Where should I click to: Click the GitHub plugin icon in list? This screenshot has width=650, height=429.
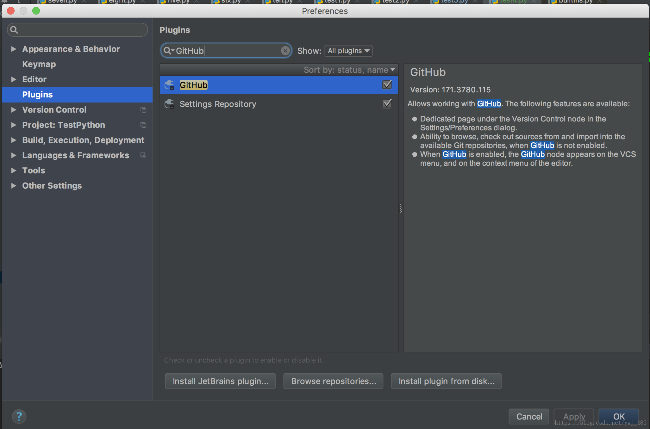click(169, 85)
